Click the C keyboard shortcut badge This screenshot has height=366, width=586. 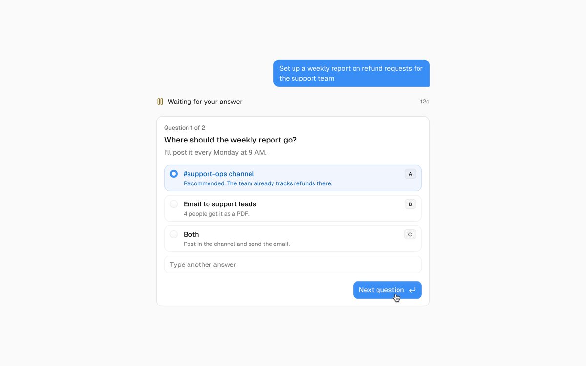point(410,234)
